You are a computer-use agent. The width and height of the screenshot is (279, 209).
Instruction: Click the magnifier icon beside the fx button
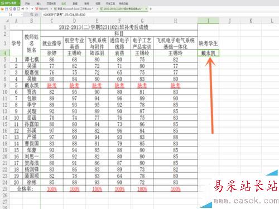(x=32, y=14)
